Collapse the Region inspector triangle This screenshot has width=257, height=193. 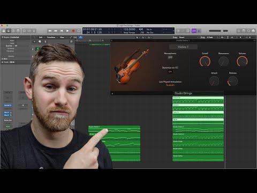coord(3,37)
